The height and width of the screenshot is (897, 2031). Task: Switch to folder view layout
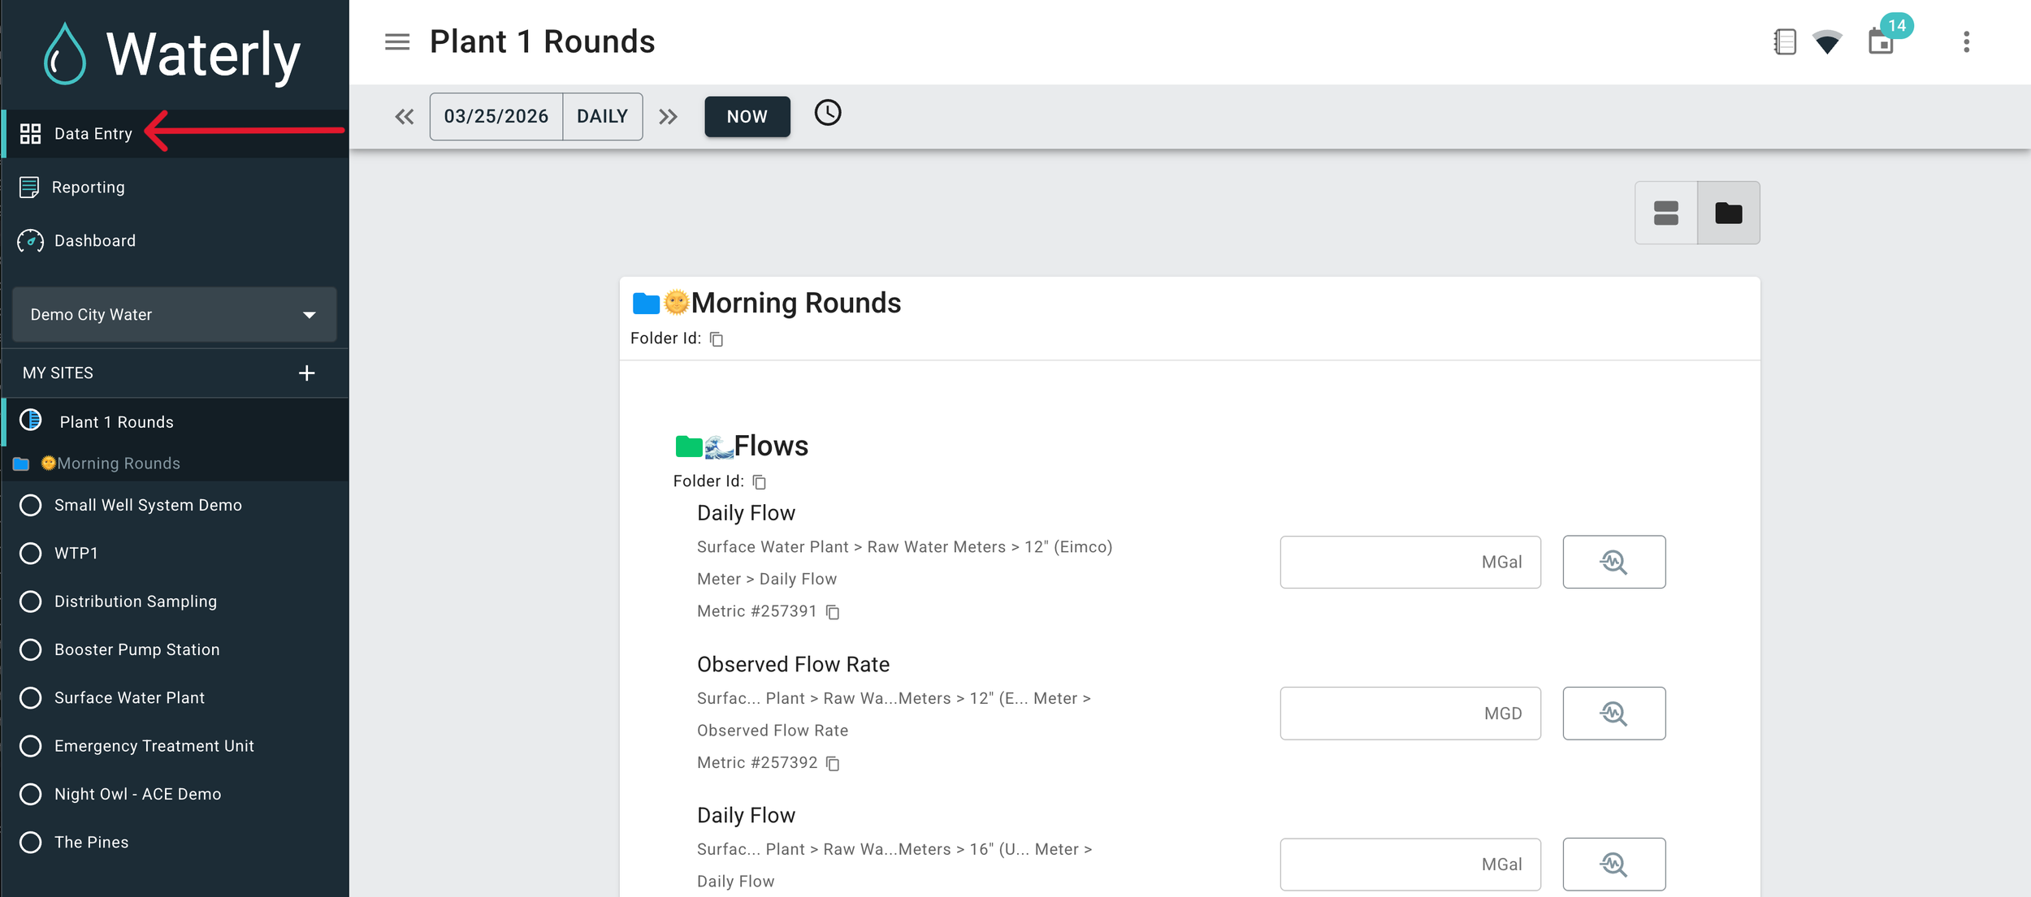pos(1728,213)
